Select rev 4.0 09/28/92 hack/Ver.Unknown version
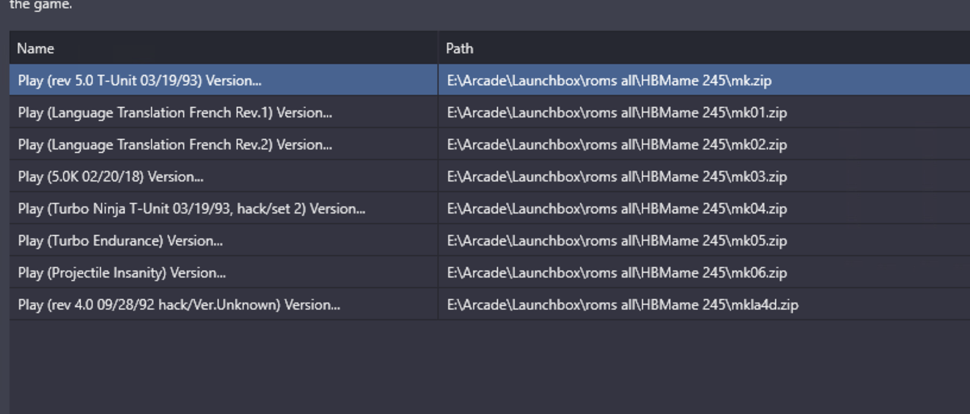Viewport: 970px width, 414px height. (x=179, y=305)
